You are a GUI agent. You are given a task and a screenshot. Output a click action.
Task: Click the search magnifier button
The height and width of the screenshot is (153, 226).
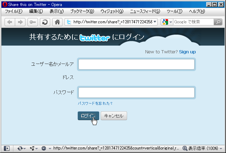[218, 22]
